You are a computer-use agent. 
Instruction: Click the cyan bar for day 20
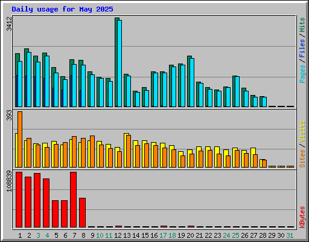click(192, 82)
